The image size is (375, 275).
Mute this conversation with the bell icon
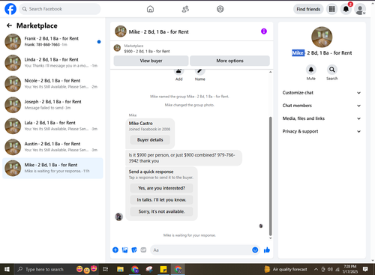click(311, 70)
